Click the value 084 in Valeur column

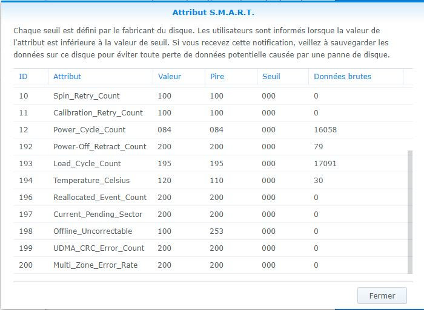tap(164, 130)
